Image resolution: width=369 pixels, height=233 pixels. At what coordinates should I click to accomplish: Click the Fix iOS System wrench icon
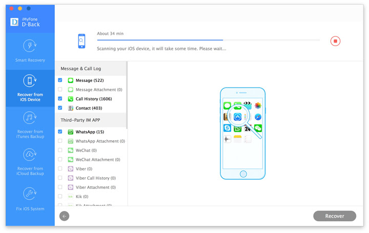point(30,194)
